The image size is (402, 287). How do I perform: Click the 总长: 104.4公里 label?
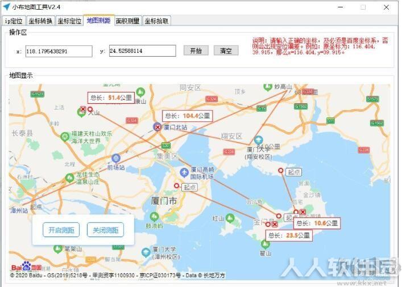click(x=188, y=116)
